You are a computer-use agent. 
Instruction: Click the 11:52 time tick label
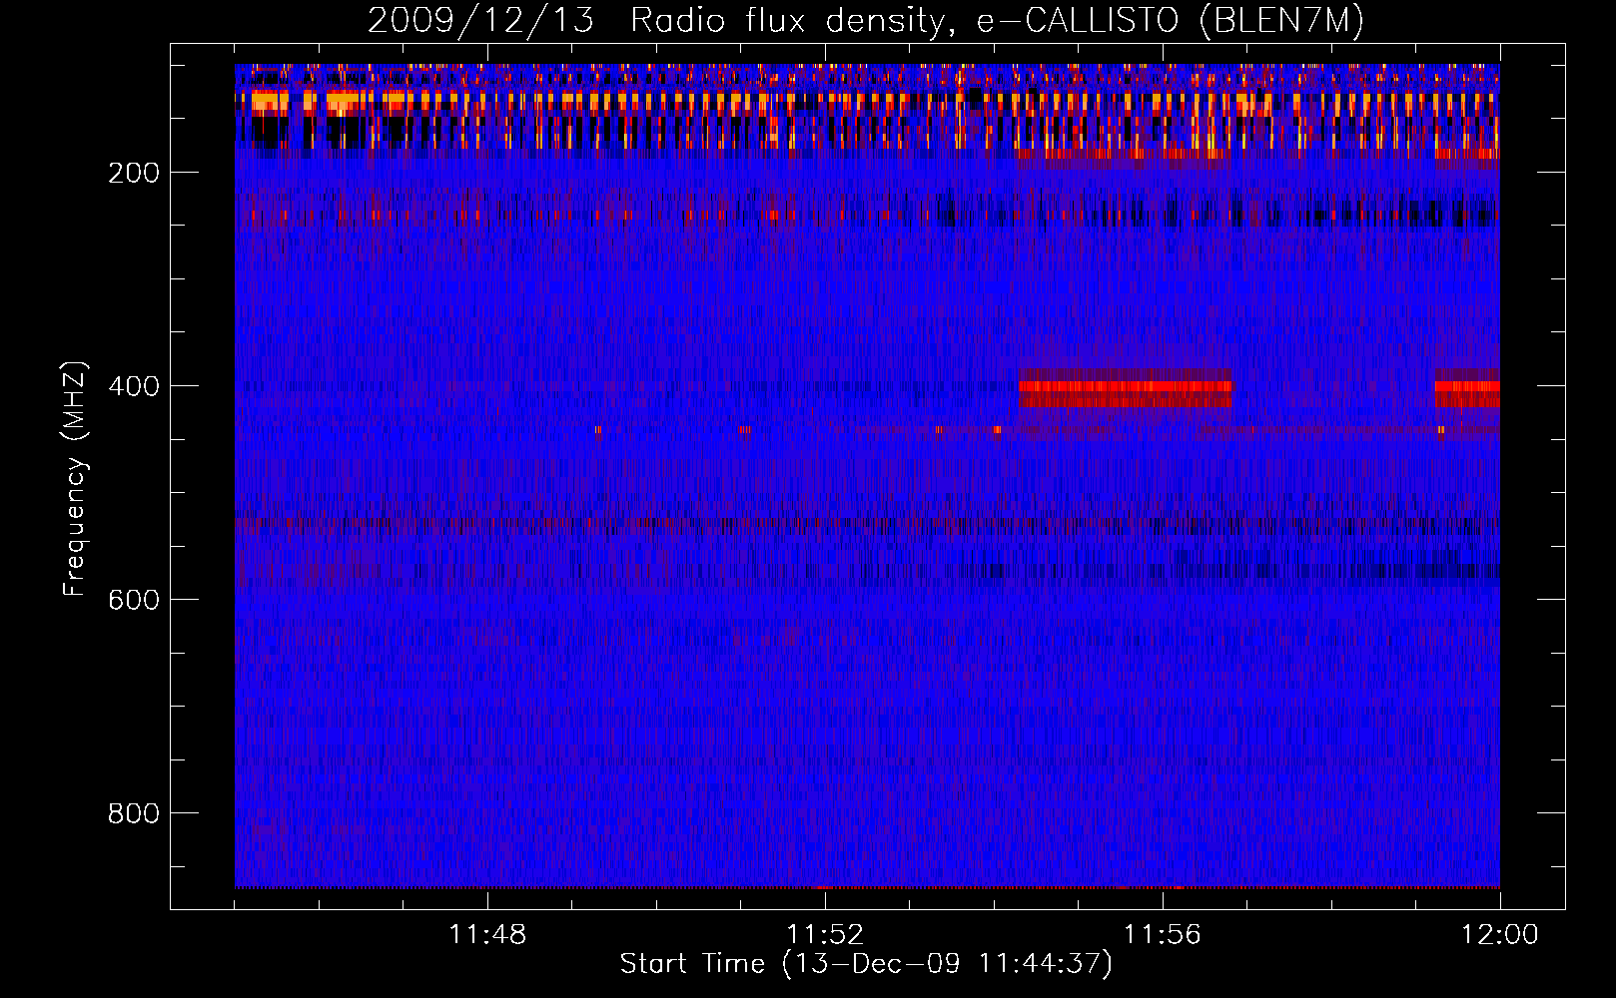825,935
